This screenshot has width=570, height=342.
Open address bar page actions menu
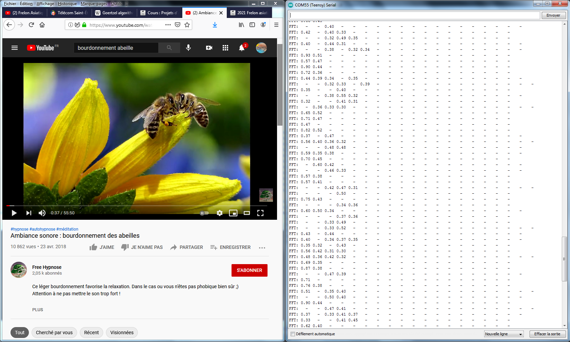pos(168,25)
